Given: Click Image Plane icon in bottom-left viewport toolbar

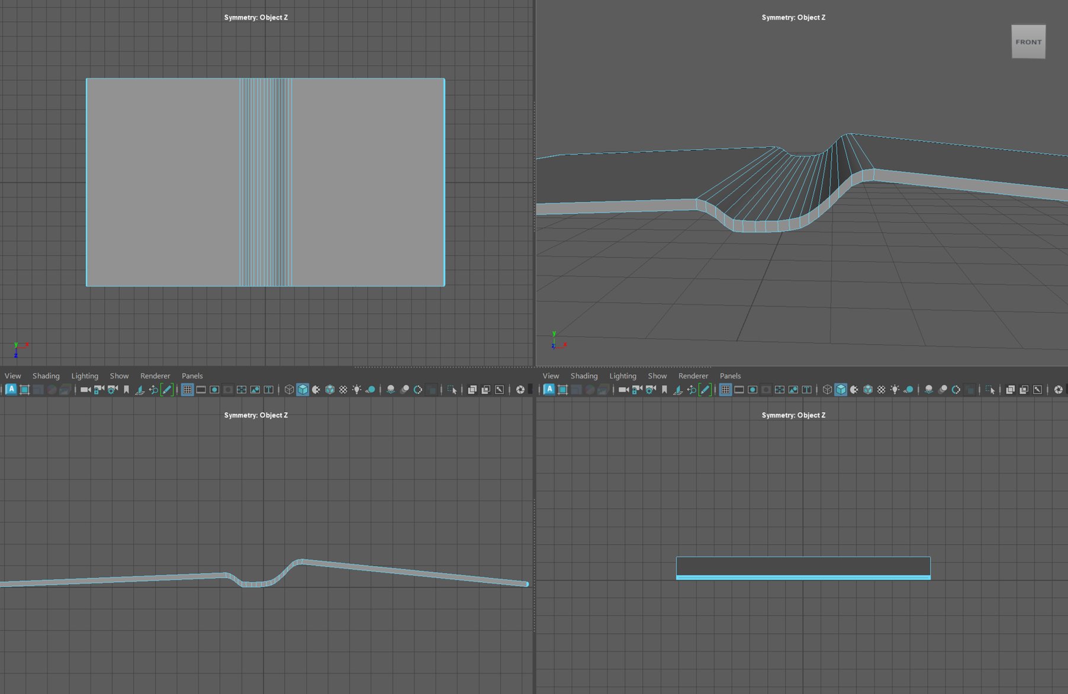Looking at the screenshot, I should point(140,390).
